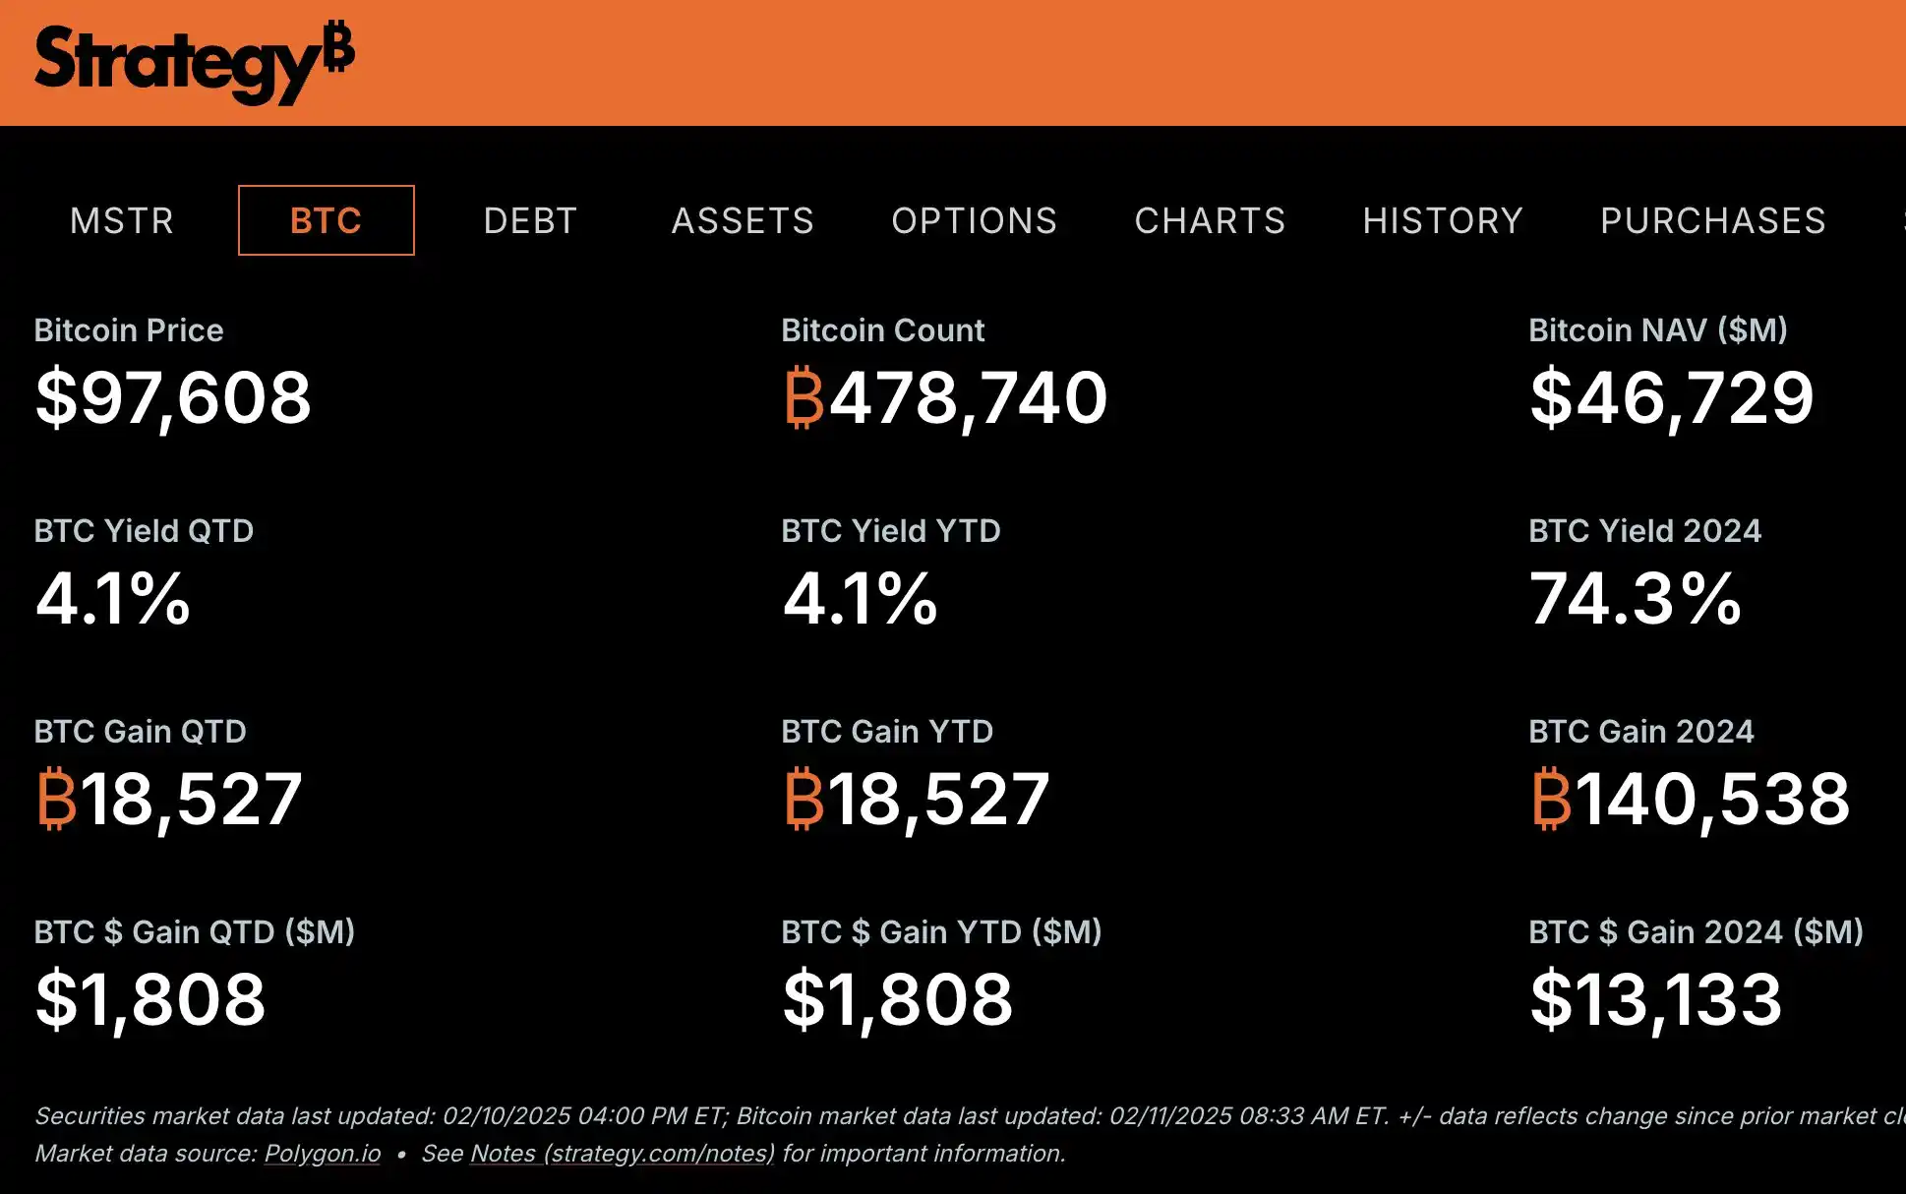
Task: Click the Strategy logo in header
Action: [194, 62]
